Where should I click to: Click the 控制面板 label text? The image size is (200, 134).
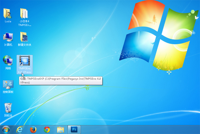[8, 92]
